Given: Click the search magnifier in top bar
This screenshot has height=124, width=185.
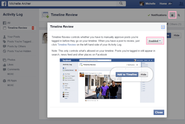Looking at the screenshot, I should (121, 4).
